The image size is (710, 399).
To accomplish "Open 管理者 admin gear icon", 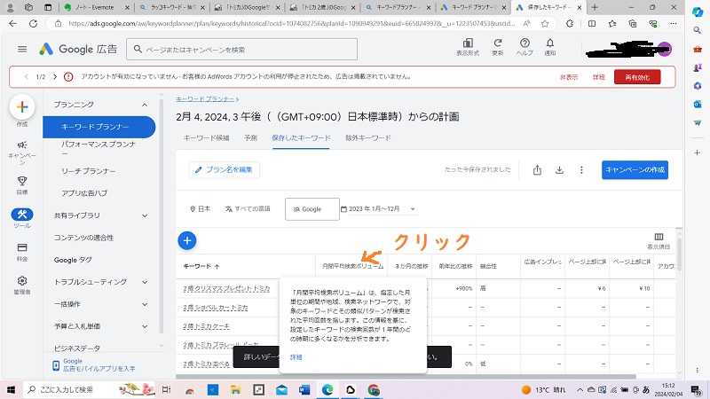I will (21, 286).
